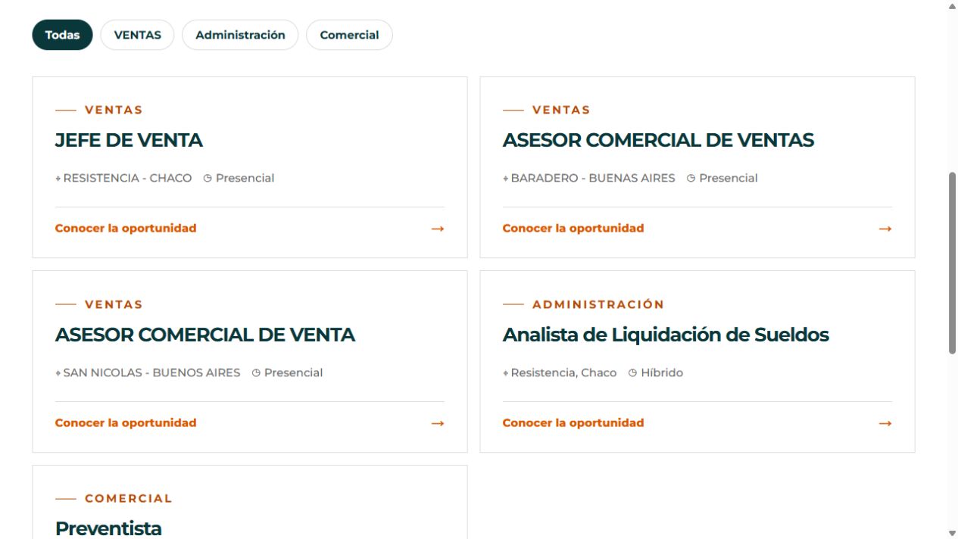Image resolution: width=958 pixels, height=539 pixels.
Task: Click the vertical scrollbar thumb
Action: tap(953, 263)
